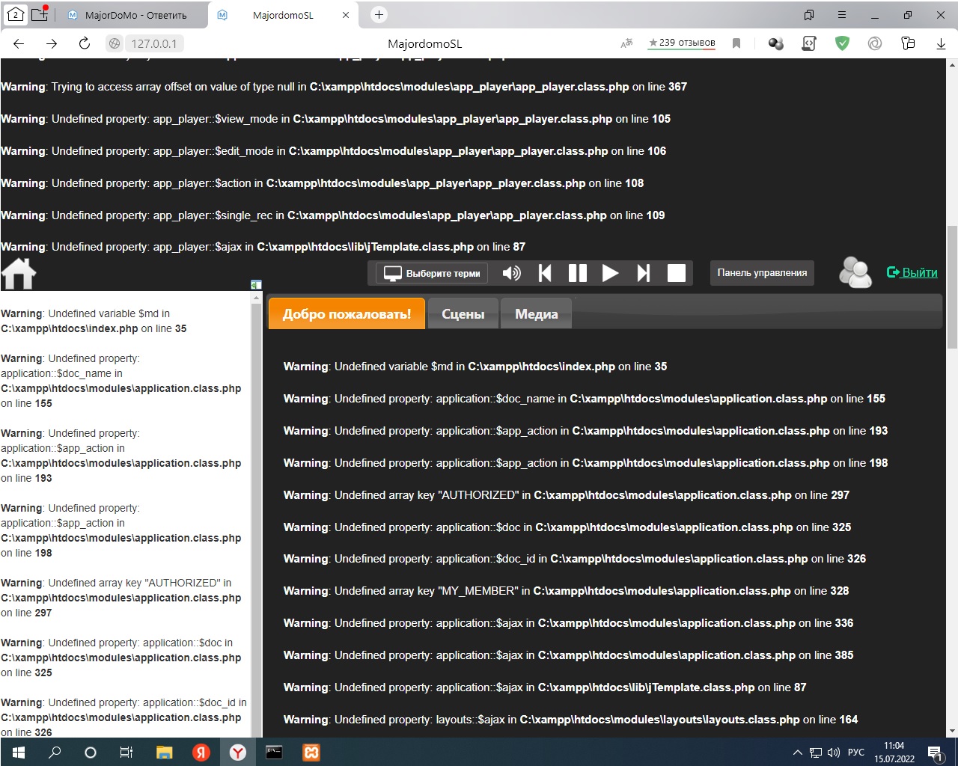Start playback with the play button
Viewport: 958px width, 766px height.
click(x=610, y=273)
